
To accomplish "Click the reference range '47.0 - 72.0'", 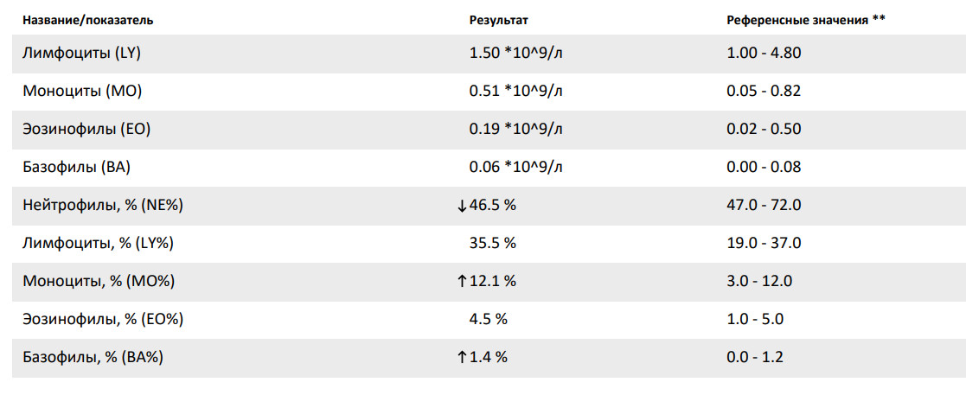I will pos(764,205).
